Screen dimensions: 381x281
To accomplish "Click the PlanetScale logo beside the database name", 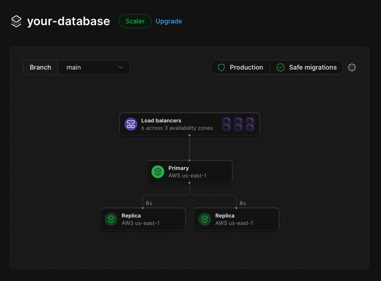I will pyautogui.click(x=16, y=21).
